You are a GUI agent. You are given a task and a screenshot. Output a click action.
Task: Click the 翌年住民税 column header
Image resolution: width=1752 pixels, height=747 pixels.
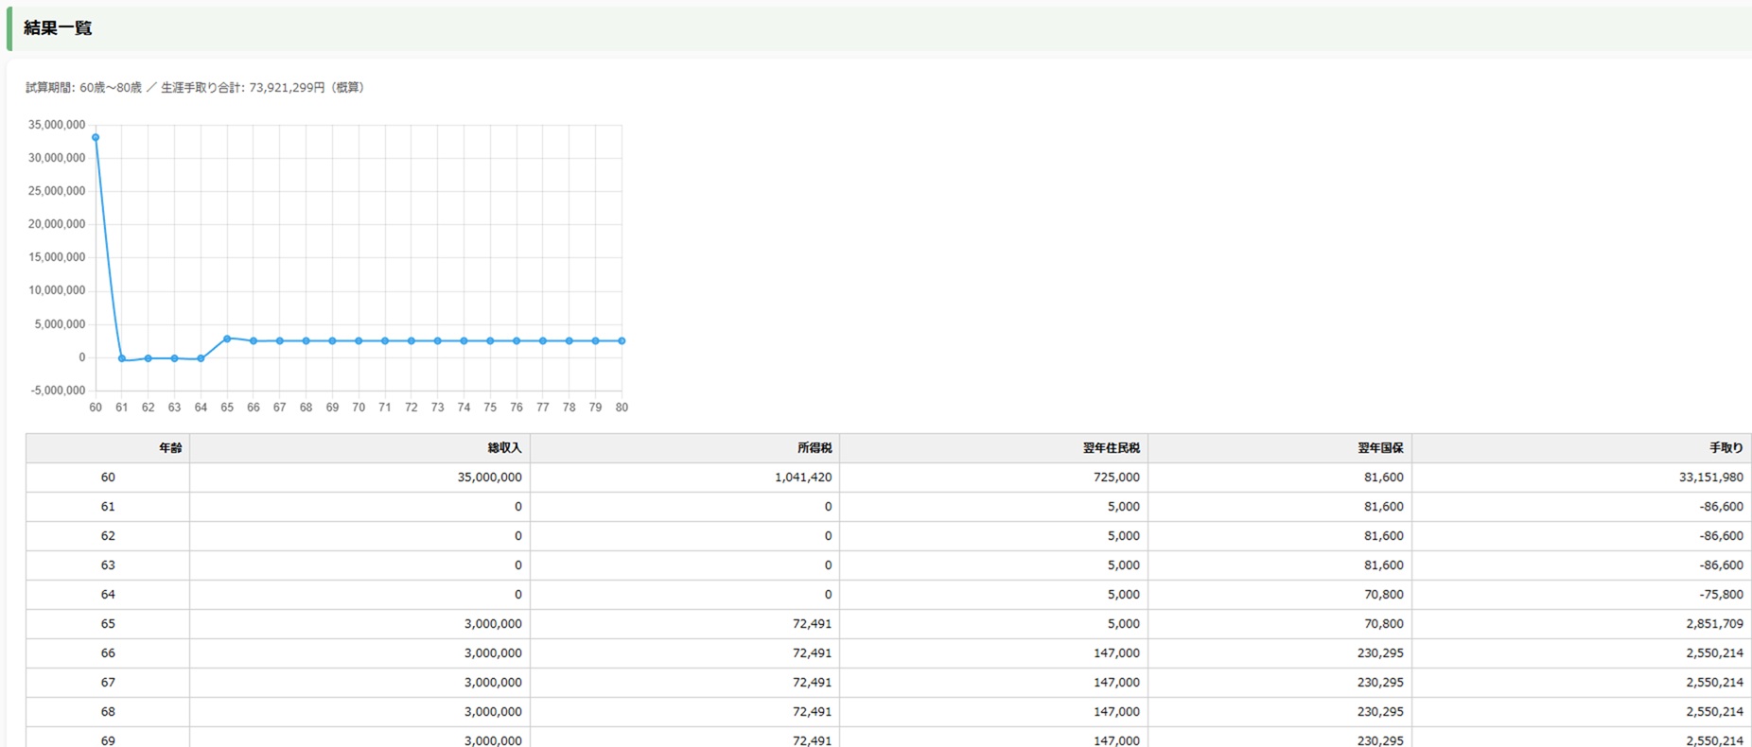pos(1111,448)
